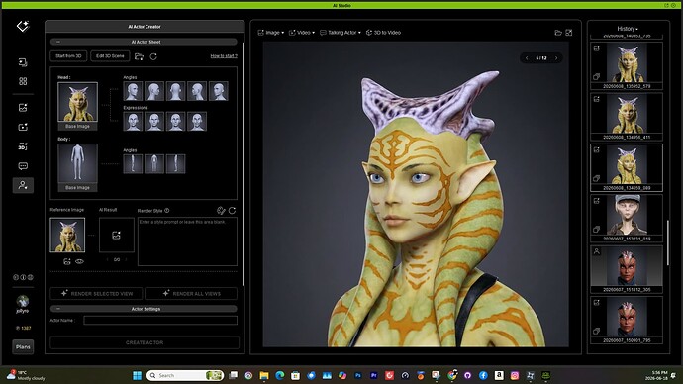
Task: Open the How to start? link
Action: [x=224, y=56]
